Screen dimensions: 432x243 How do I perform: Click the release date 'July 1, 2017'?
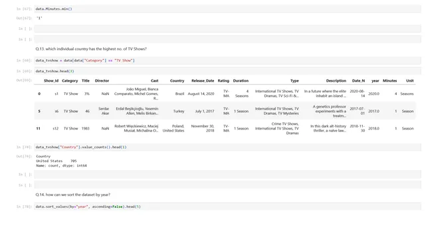(x=205, y=111)
